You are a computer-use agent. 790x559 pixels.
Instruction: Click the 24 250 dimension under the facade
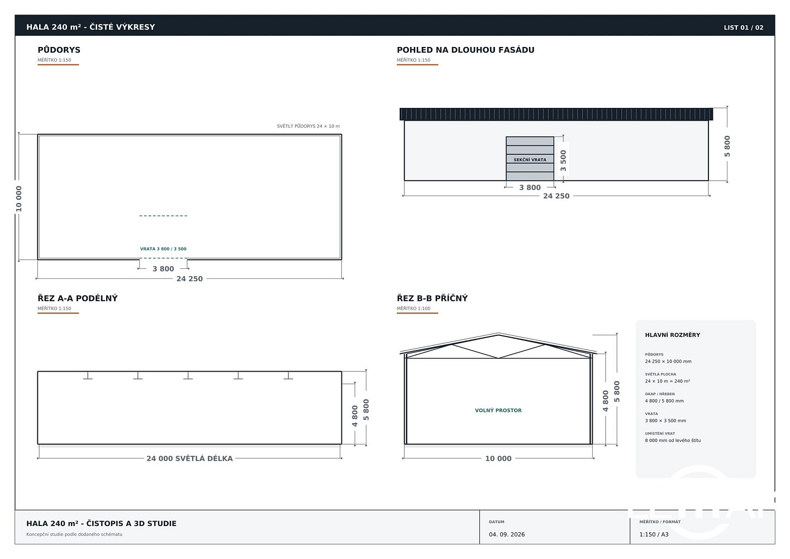point(556,196)
